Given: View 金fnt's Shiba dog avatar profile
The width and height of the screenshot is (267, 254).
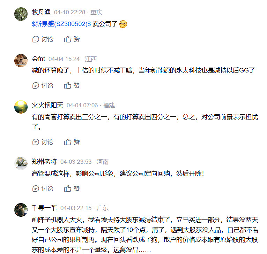Looking at the screenshot, I should (x=21, y=60).
